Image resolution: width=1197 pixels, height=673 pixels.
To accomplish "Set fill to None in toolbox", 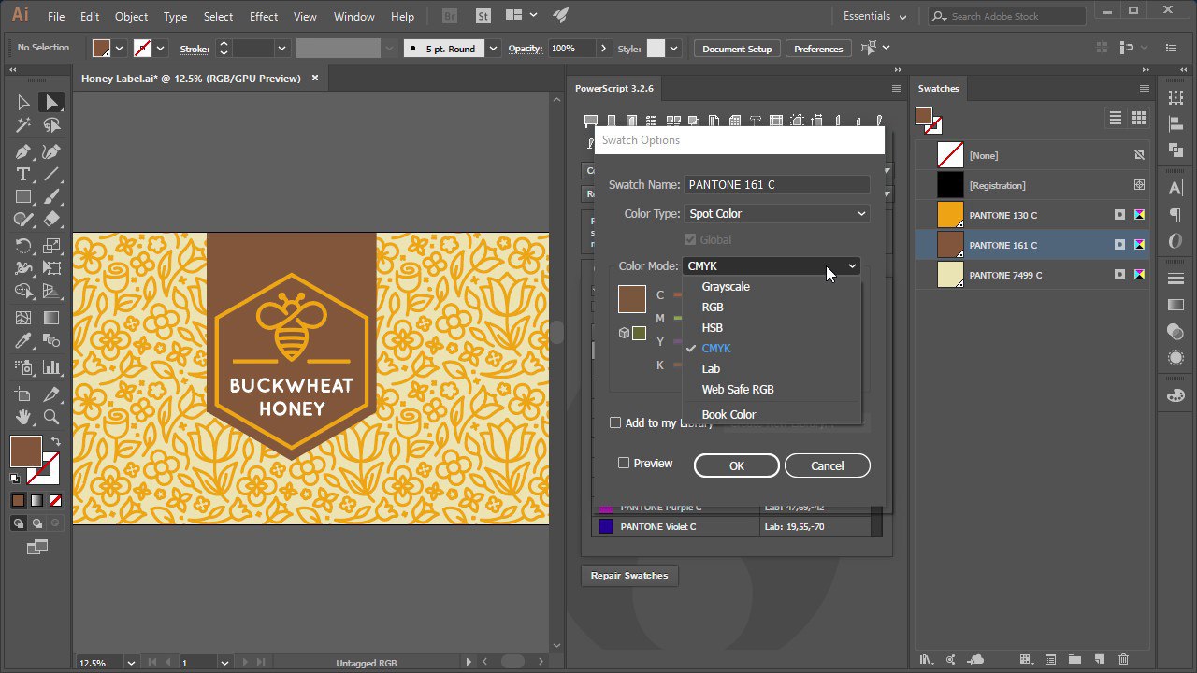I will 55,501.
